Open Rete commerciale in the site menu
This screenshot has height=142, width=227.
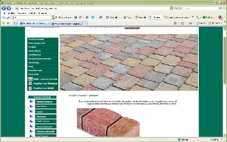43,43
